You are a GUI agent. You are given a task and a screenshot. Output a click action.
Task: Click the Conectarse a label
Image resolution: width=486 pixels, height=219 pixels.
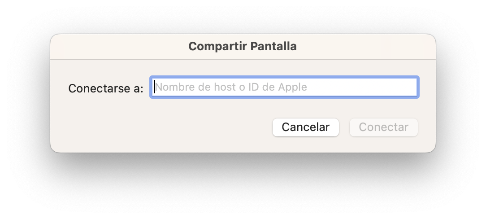(105, 88)
